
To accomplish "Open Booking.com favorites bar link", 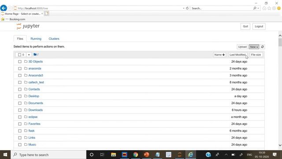I will point(17,19).
